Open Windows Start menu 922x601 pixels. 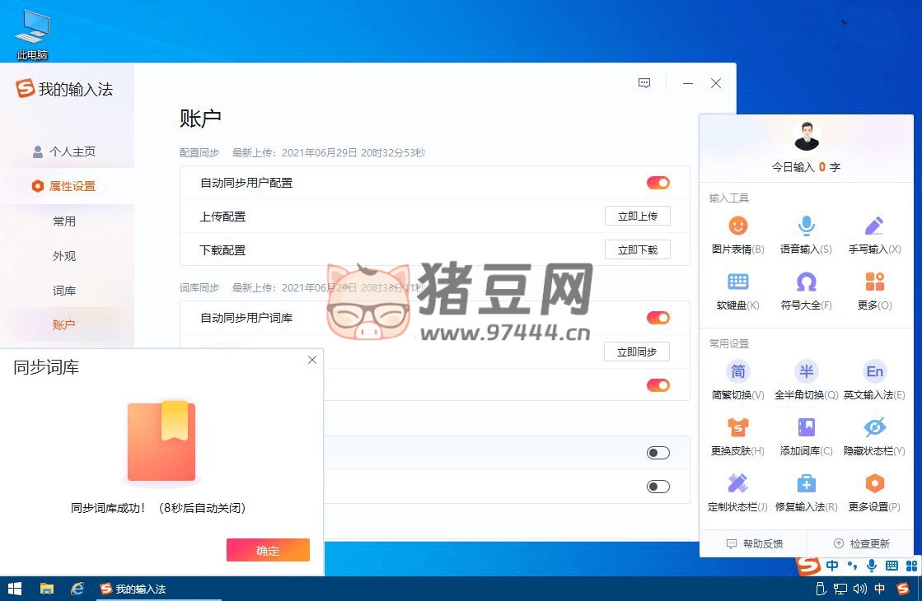pyautogui.click(x=15, y=588)
